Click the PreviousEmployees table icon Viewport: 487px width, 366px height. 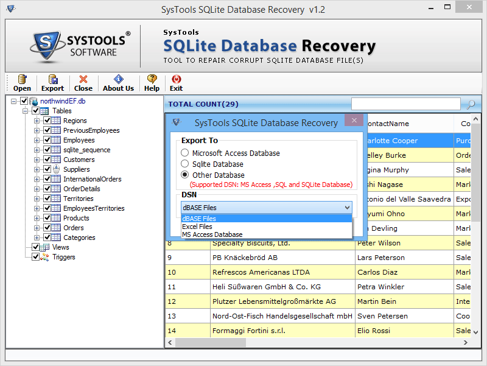coord(56,130)
